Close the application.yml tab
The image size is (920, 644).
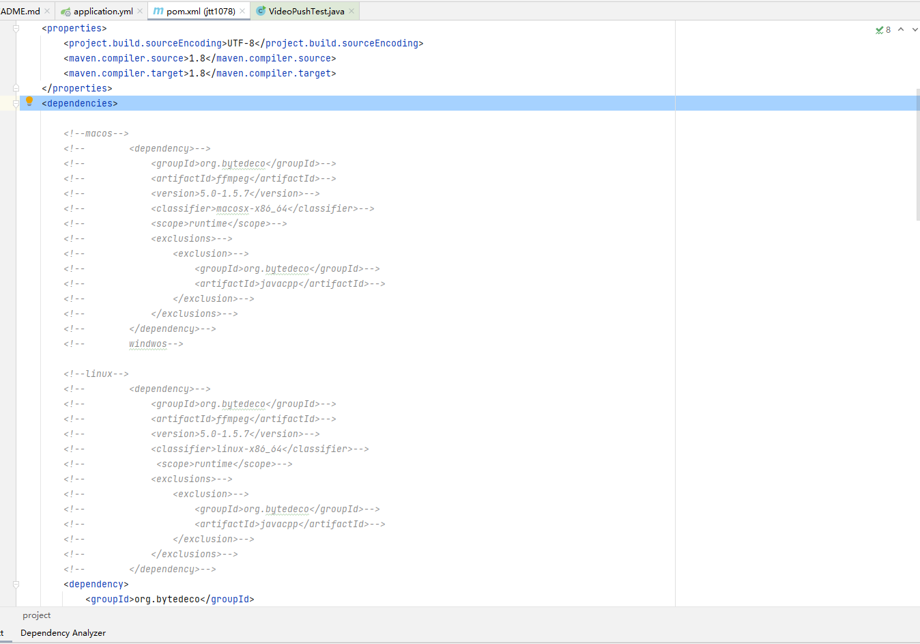(140, 11)
